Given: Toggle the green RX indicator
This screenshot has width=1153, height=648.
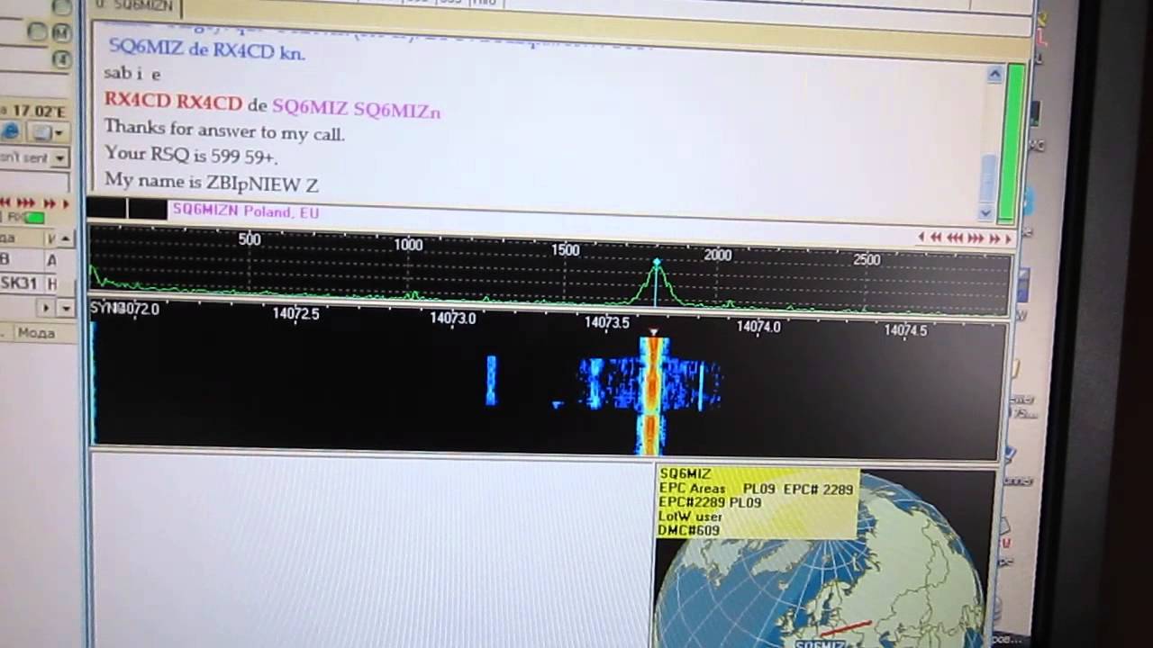Looking at the screenshot, I should [x=34, y=218].
